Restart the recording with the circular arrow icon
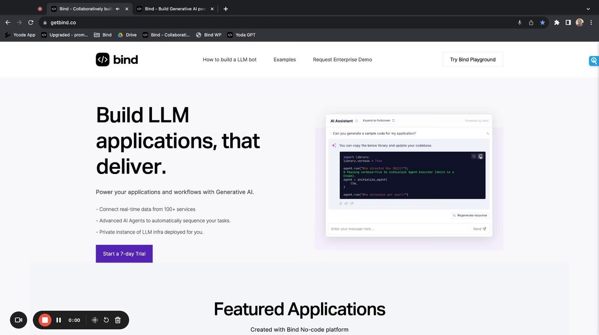599x335 pixels. [106, 320]
